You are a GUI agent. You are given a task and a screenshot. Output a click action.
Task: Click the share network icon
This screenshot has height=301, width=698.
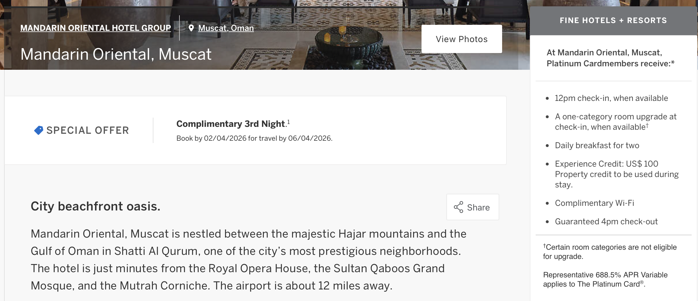458,207
